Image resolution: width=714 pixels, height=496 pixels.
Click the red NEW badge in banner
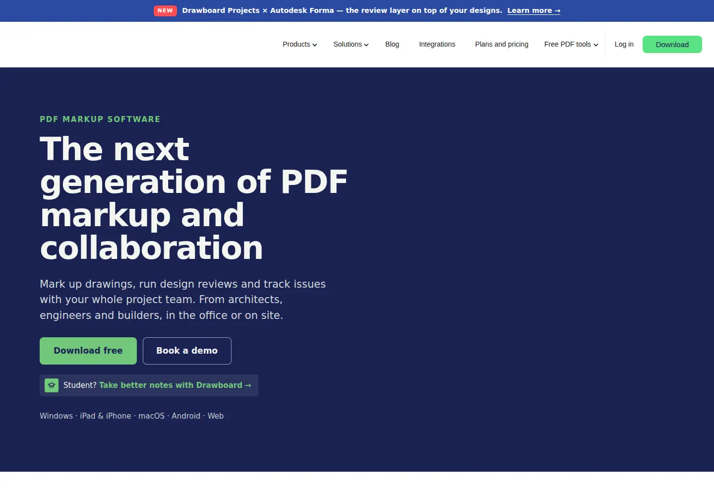click(165, 10)
